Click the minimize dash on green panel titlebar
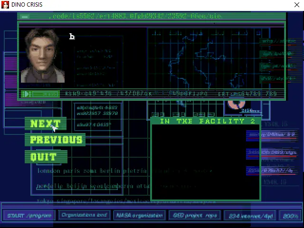This screenshot has height=228, width=304. pos(25,17)
